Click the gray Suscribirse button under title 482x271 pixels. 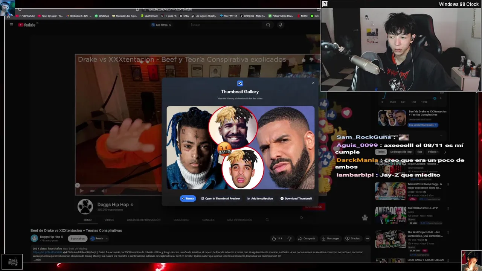pos(78,239)
